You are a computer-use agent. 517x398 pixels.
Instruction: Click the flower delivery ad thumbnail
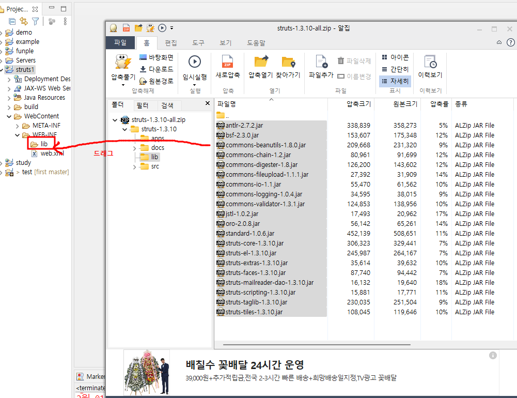[x=147, y=373]
